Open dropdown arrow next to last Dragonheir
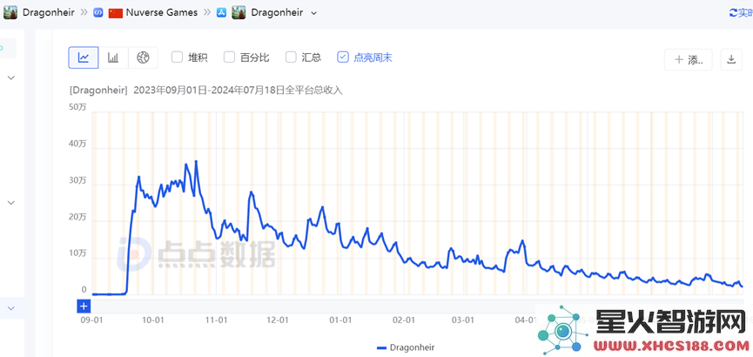The width and height of the screenshot is (753, 357). tap(314, 13)
